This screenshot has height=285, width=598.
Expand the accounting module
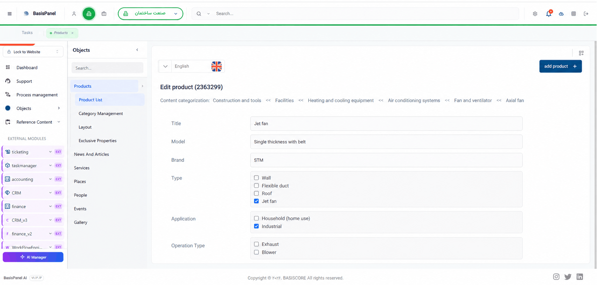(x=33, y=179)
